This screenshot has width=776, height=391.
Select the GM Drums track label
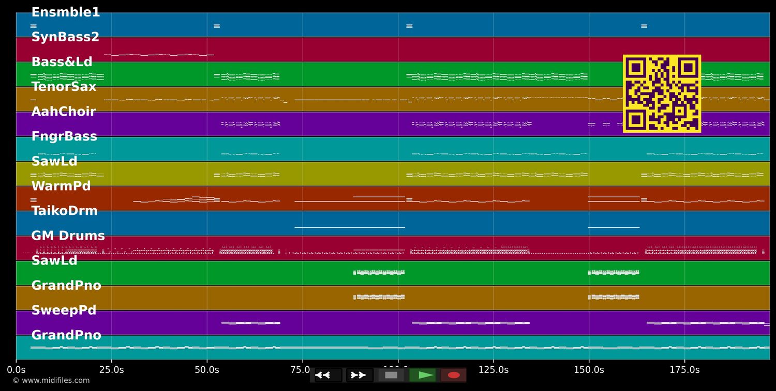tap(68, 236)
